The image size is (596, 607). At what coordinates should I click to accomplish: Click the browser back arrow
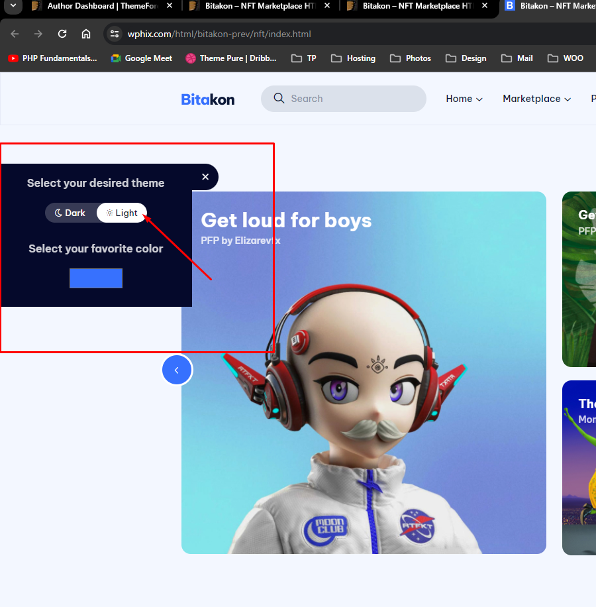pyautogui.click(x=15, y=34)
